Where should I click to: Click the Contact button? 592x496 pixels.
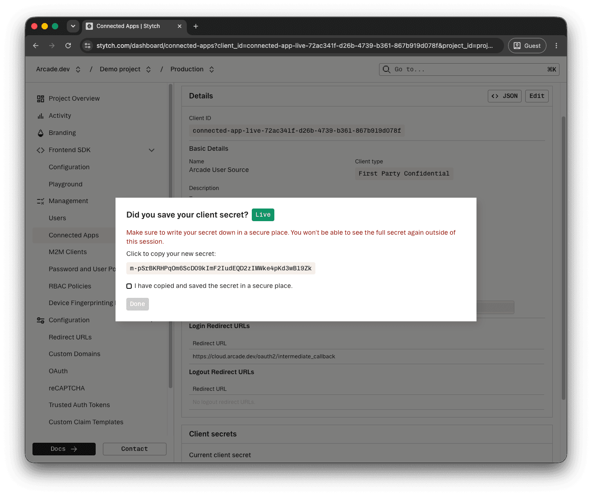point(134,449)
